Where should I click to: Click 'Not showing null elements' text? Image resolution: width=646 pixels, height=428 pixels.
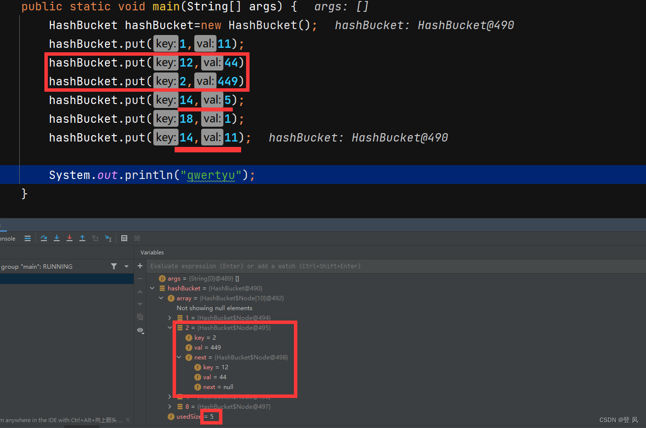coord(215,308)
